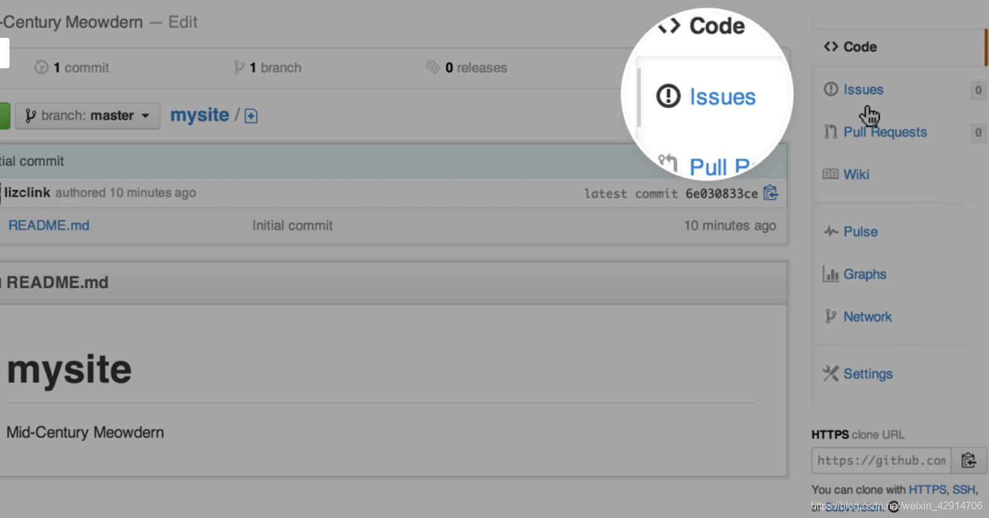View the 1 branch link

click(268, 68)
